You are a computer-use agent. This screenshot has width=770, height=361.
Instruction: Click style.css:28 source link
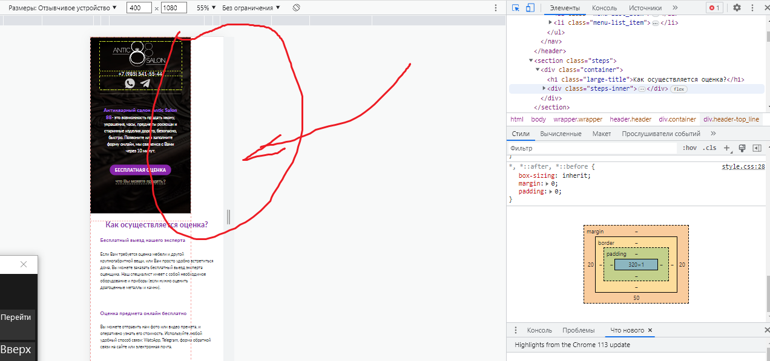pyautogui.click(x=743, y=166)
